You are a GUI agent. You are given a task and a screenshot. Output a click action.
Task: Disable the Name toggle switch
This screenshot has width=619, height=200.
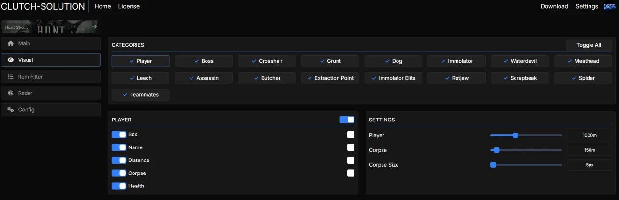coord(119,147)
